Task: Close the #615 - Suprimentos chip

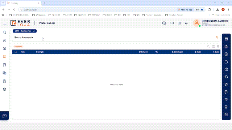Action: pyautogui.click(x=34, y=31)
